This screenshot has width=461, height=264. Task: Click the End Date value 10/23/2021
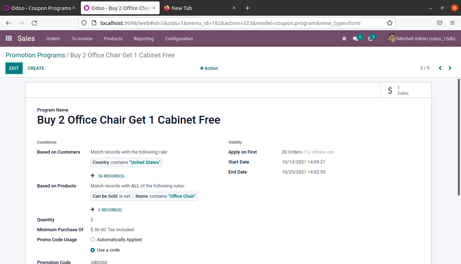pyautogui.click(x=304, y=172)
